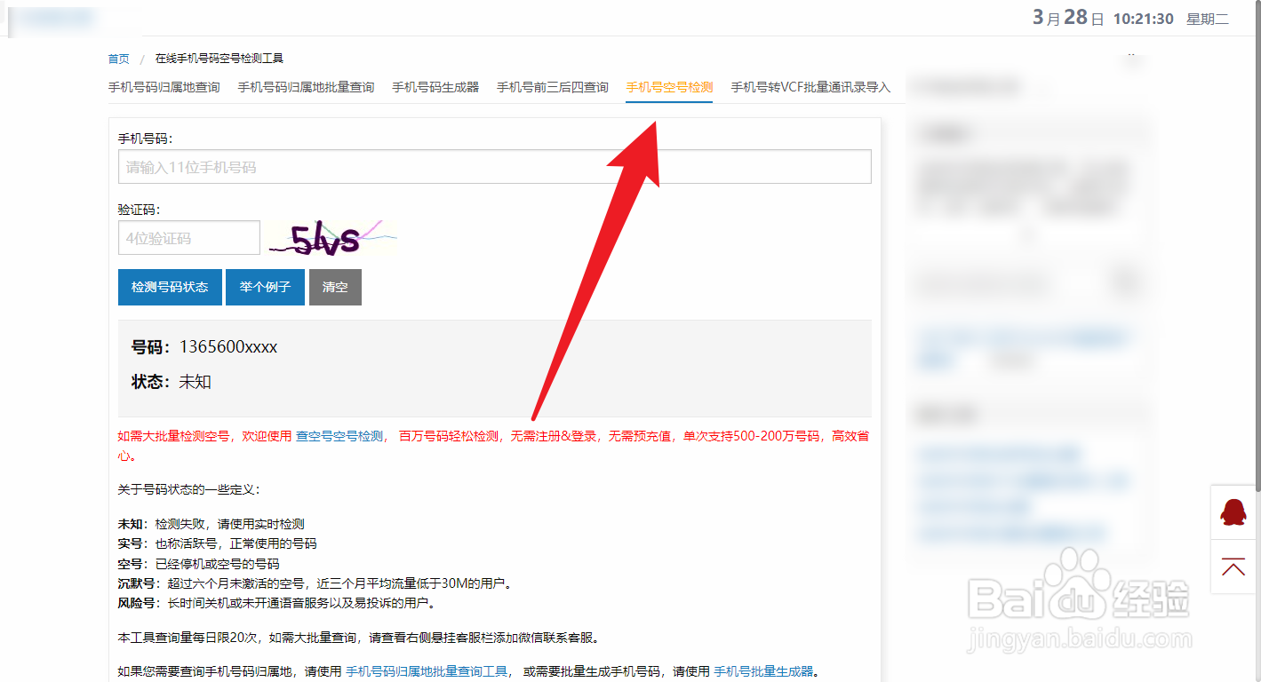This screenshot has height=682, width=1261.
Task: Click the 举个例子 button
Action: pos(265,287)
